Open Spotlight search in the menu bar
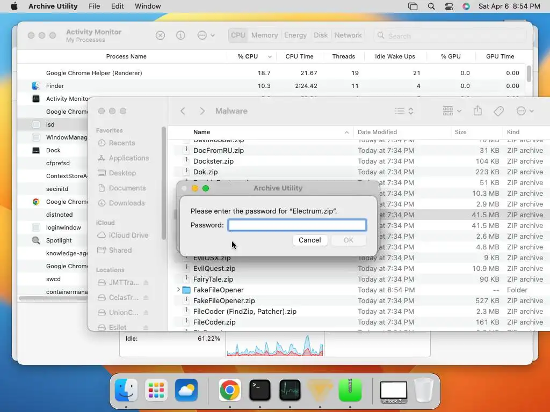 [x=431, y=6]
